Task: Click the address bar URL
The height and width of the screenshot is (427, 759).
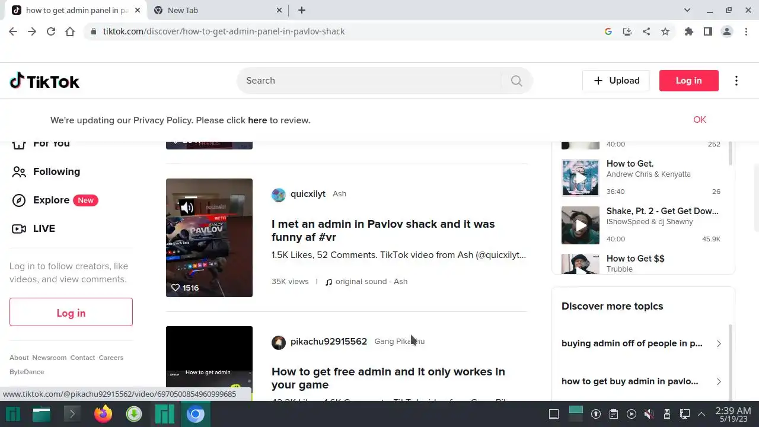Action: tap(224, 31)
